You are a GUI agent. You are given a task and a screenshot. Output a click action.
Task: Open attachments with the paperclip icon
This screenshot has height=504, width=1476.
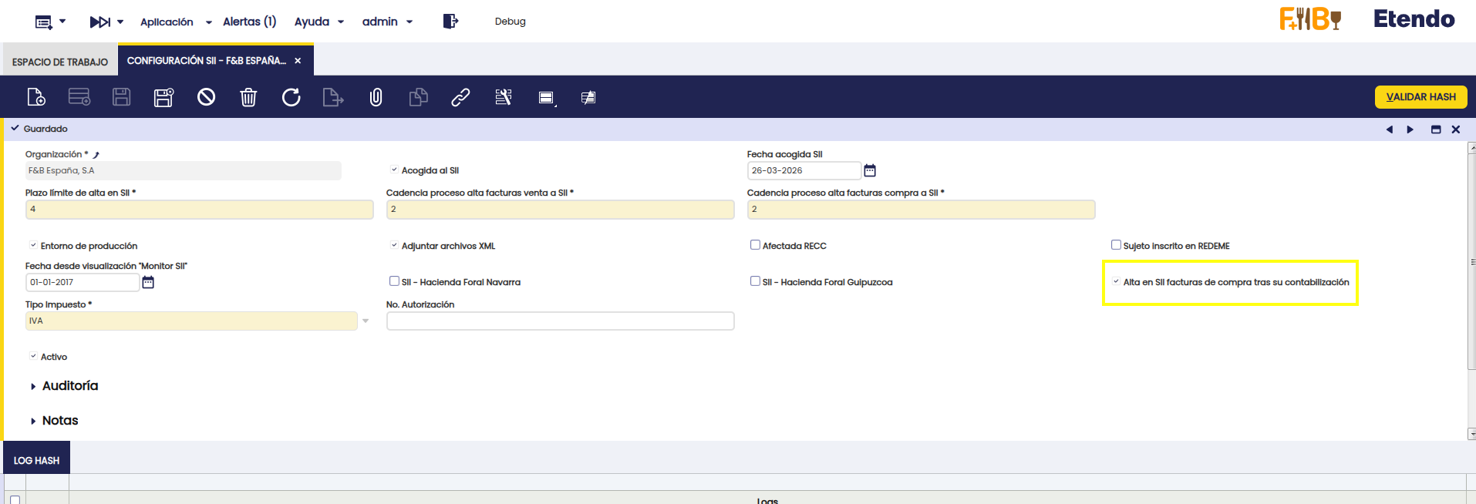(376, 97)
